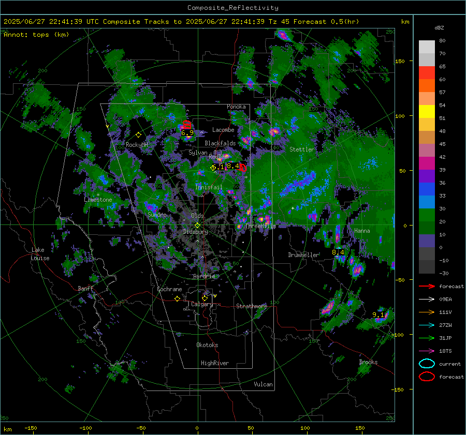
Task: Click the Blackfalds city label
Action: [x=220, y=143]
